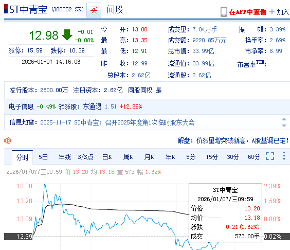Show the 年K yearly chart tab
The width and height of the screenshot is (290, 250).
(170, 157)
